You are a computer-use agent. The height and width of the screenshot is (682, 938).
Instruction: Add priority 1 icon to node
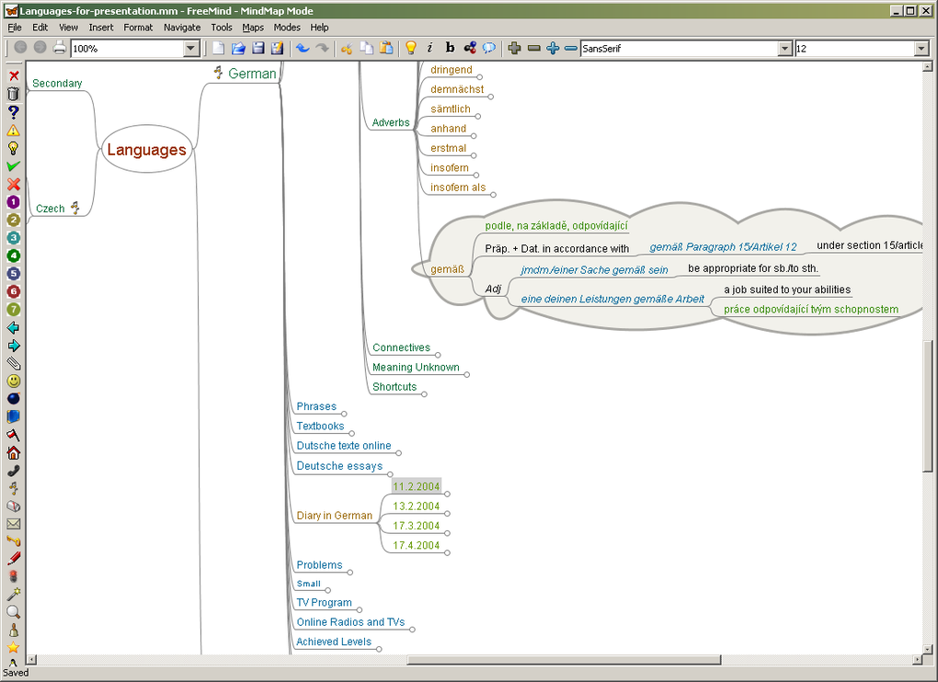[x=13, y=201]
